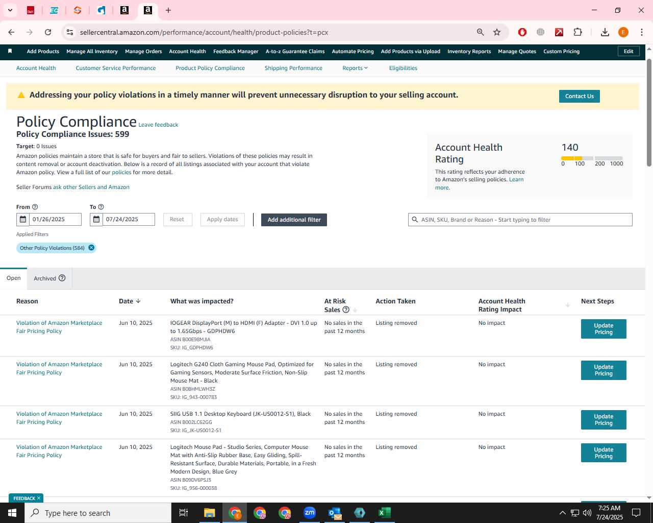This screenshot has width=653, height=523.
Task: Open Chrome three-dot menu
Action: pos(642,32)
